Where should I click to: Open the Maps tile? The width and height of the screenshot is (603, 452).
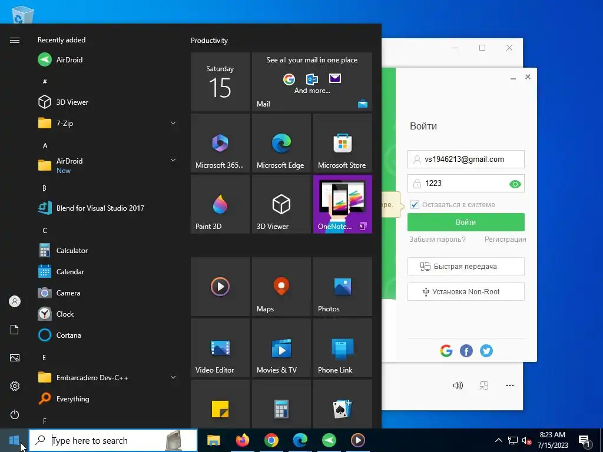tap(281, 287)
